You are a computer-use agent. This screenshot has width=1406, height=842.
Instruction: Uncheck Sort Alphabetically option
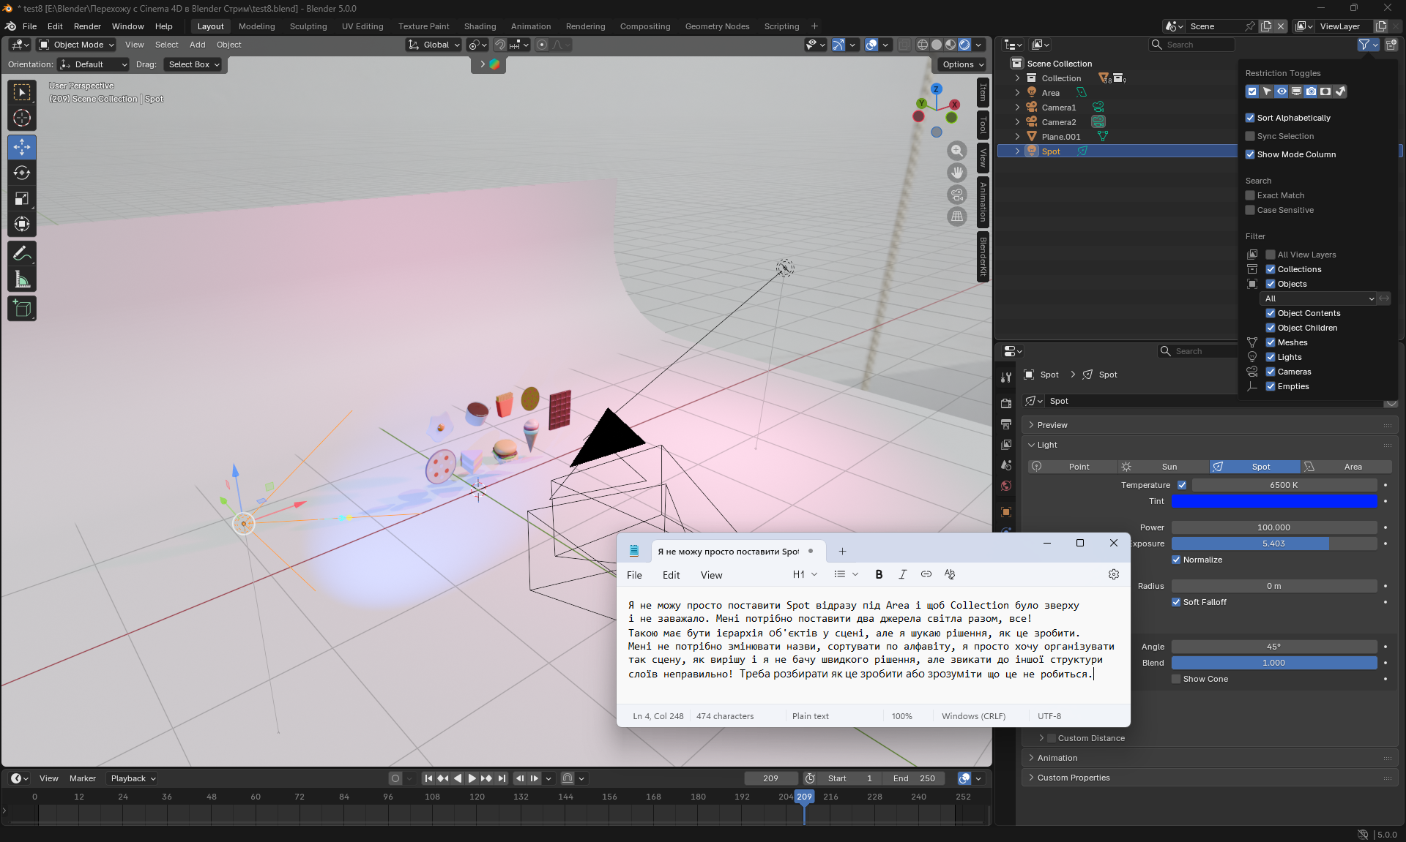pyautogui.click(x=1250, y=118)
